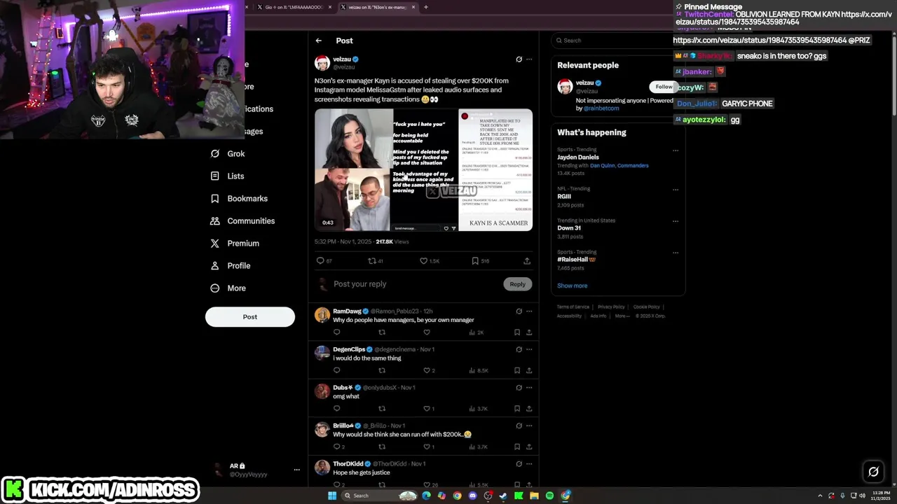Bookmark veizau's post
Screen dimensions: 897x504
click(475, 261)
